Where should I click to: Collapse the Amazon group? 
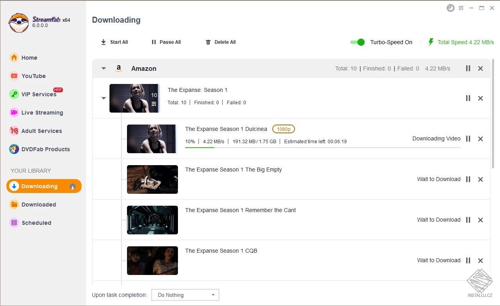tap(104, 68)
